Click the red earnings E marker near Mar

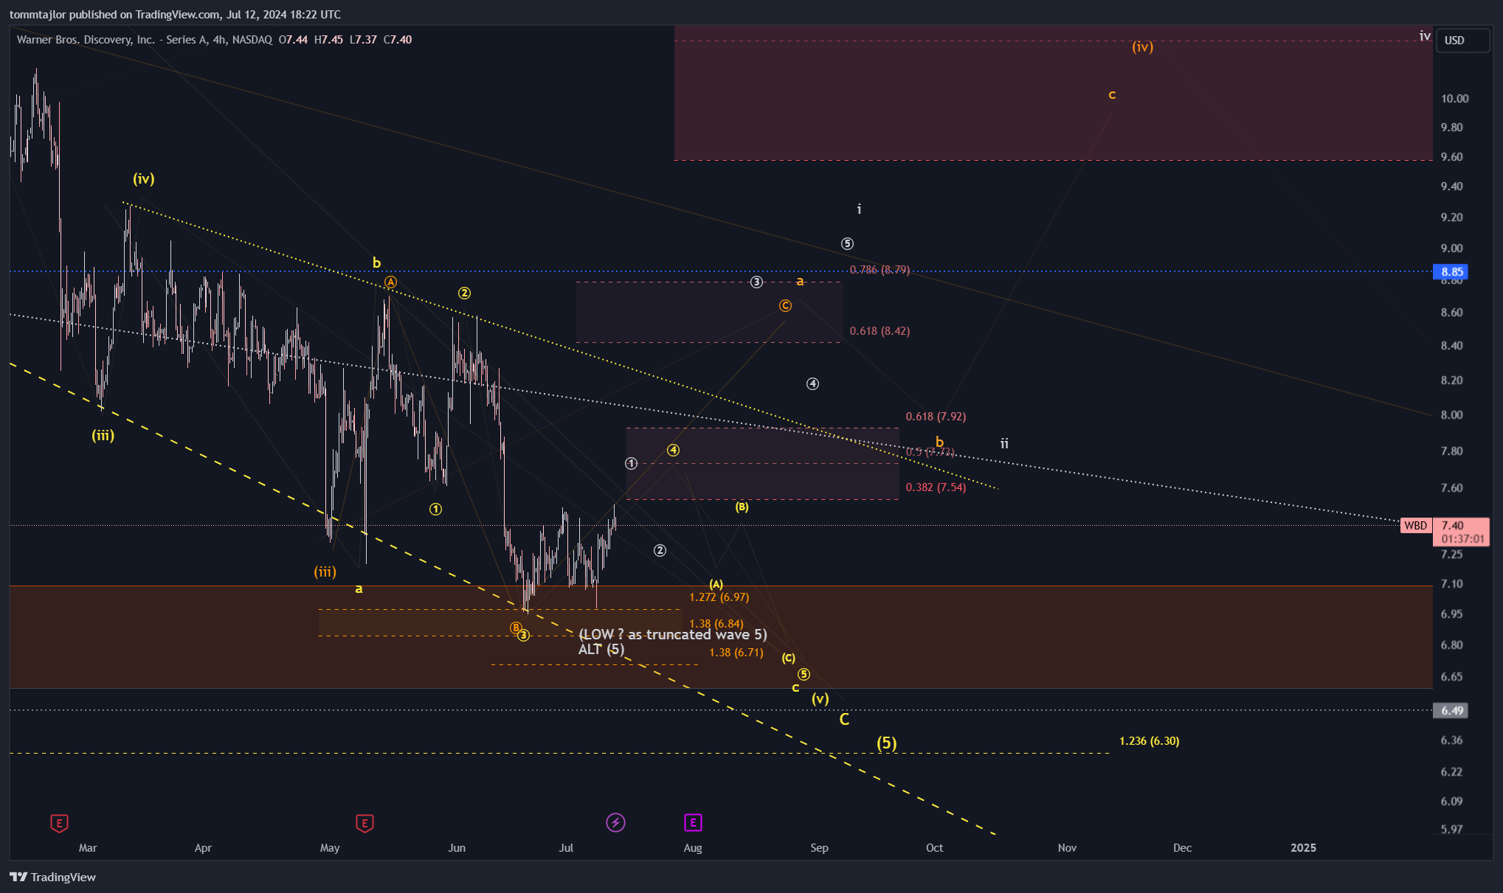pos(59,823)
